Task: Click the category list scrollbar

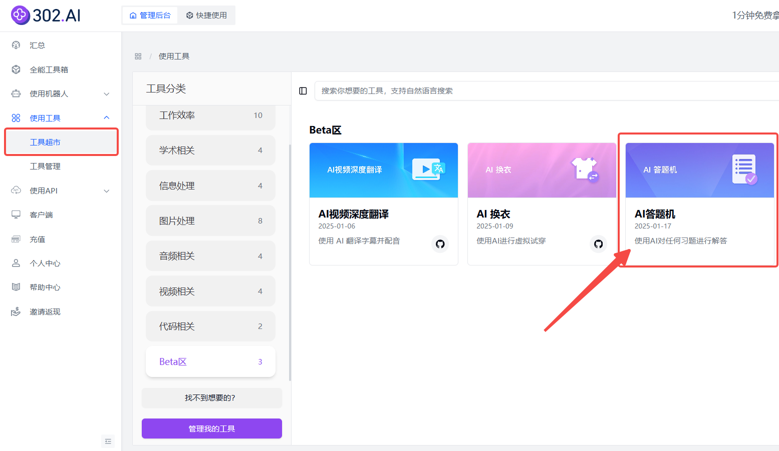Action: (x=290, y=262)
